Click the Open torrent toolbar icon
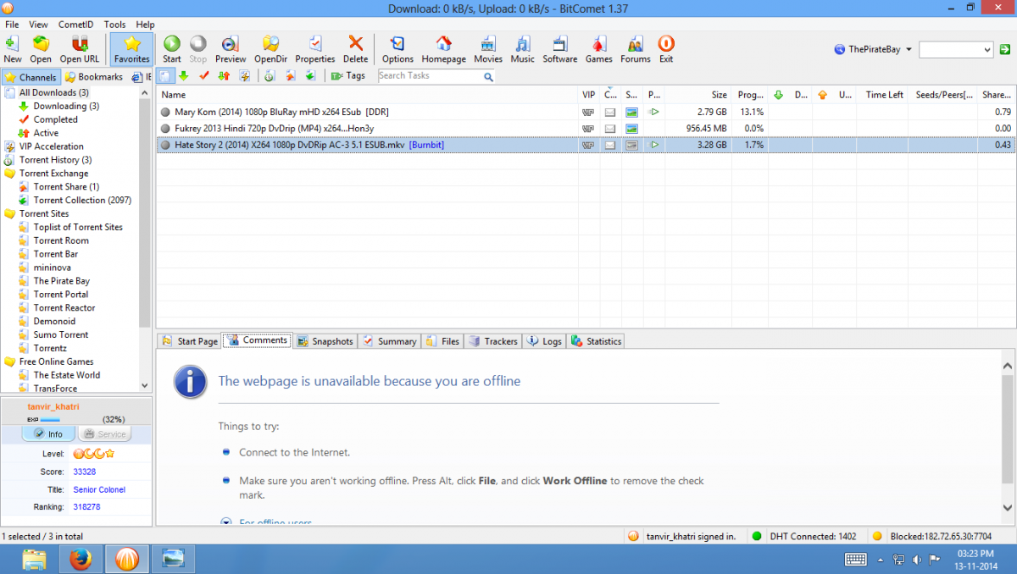This screenshot has height=574, width=1017. (x=41, y=49)
